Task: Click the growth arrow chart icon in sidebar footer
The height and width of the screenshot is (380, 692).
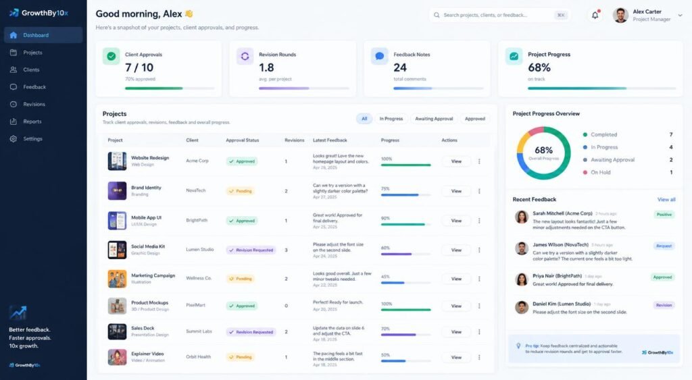Action: click(x=18, y=313)
